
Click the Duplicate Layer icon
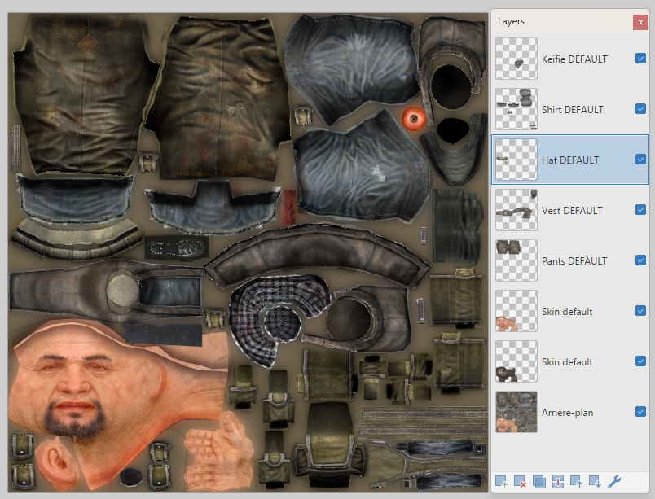point(539,481)
